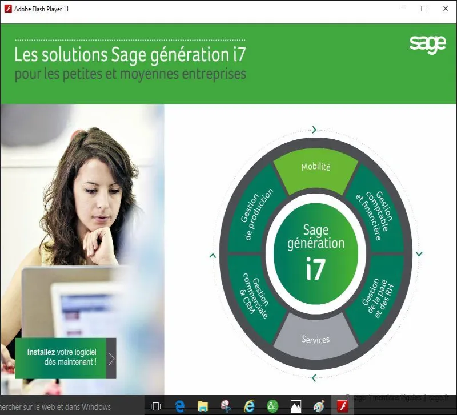
Task: Click the top chevron above the wheel
Action: pyautogui.click(x=314, y=130)
